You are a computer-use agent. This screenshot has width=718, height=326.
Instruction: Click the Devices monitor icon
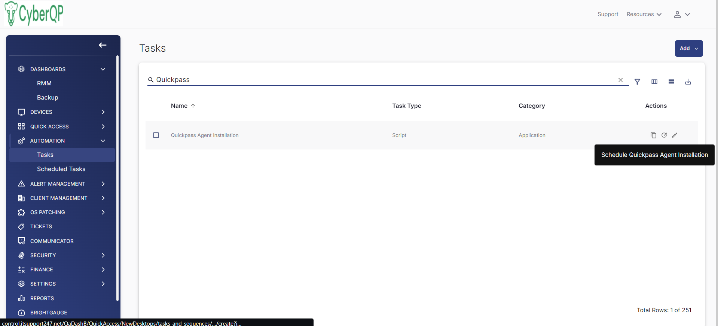pos(21,112)
